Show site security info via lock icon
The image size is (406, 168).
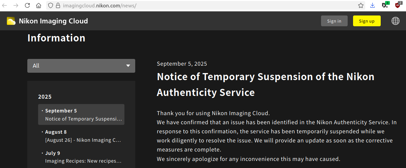pyautogui.click(x=58, y=5)
